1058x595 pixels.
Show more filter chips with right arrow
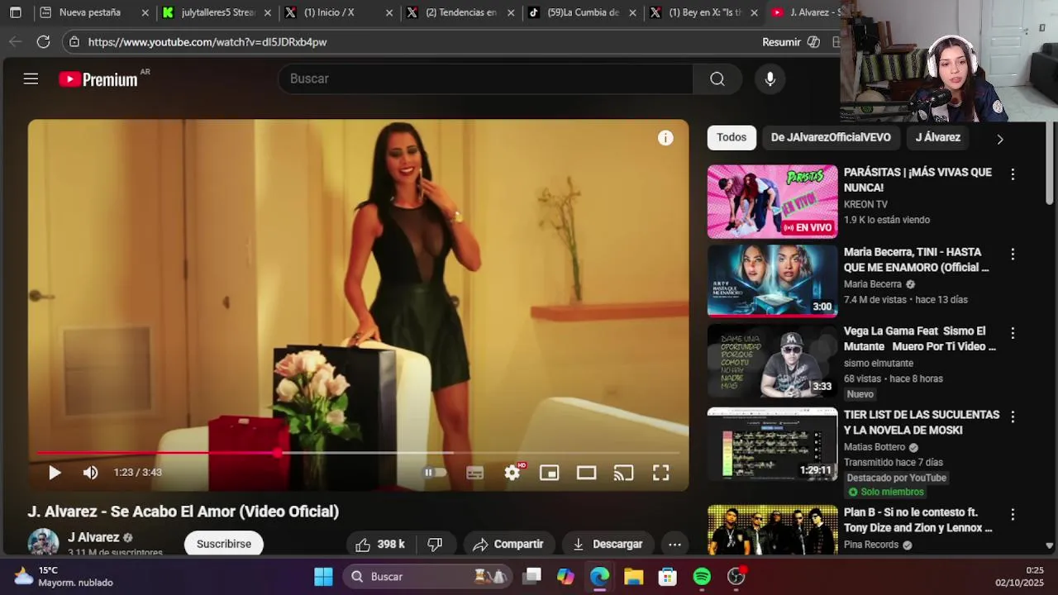(x=999, y=139)
